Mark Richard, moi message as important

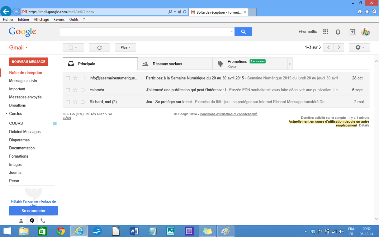(x=83, y=102)
